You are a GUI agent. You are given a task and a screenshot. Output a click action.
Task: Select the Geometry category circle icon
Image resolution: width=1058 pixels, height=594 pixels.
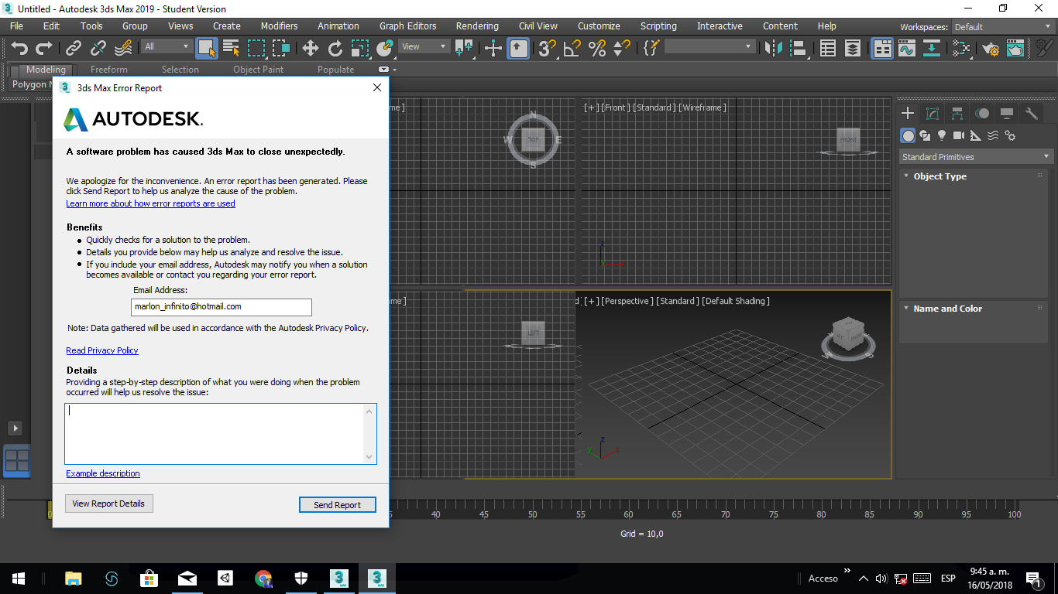tap(908, 135)
